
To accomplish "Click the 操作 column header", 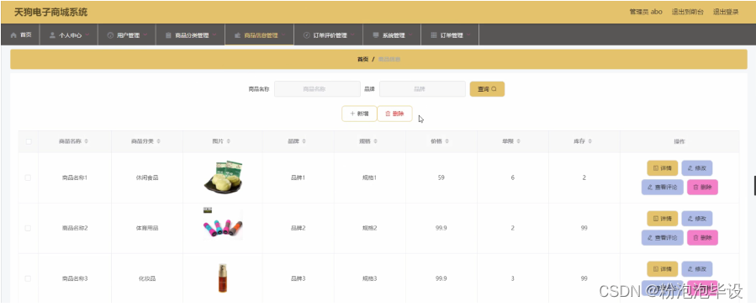I will pos(679,141).
